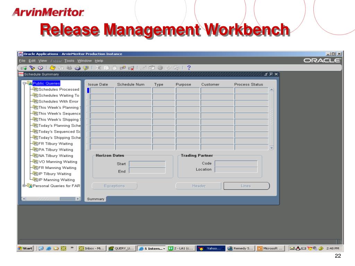
Task: Click the Print toolbar icon
Action: point(78,68)
